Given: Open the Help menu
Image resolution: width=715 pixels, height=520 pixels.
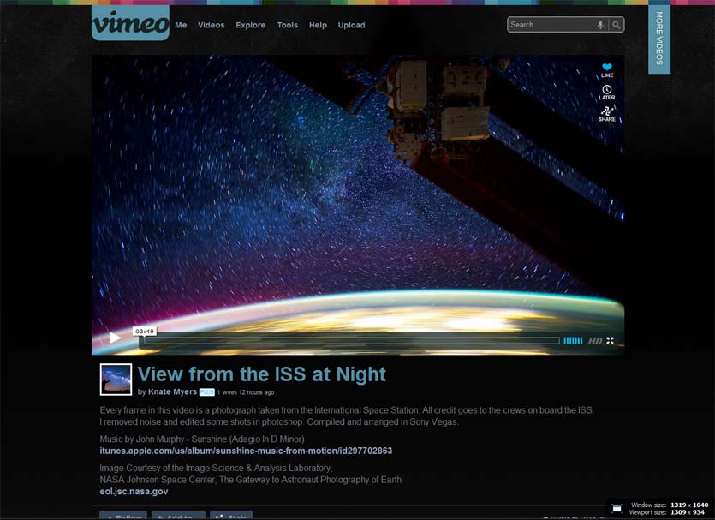Looking at the screenshot, I should (x=318, y=25).
